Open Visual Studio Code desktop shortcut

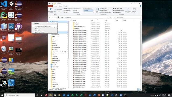point(3,5)
